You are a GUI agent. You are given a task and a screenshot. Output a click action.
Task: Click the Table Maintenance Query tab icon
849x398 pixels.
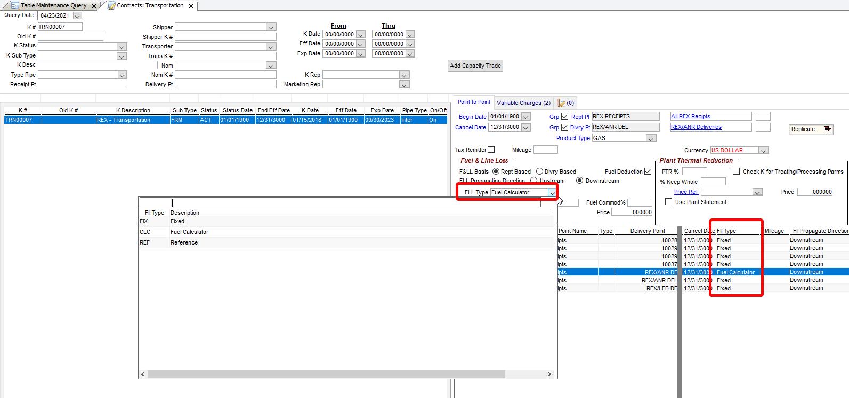coord(15,5)
